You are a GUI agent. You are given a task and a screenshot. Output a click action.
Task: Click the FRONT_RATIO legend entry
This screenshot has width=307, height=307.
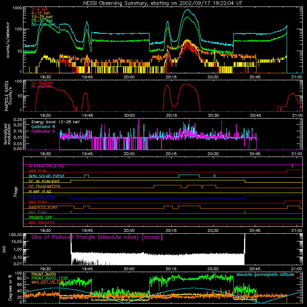(x=44, y=274)
